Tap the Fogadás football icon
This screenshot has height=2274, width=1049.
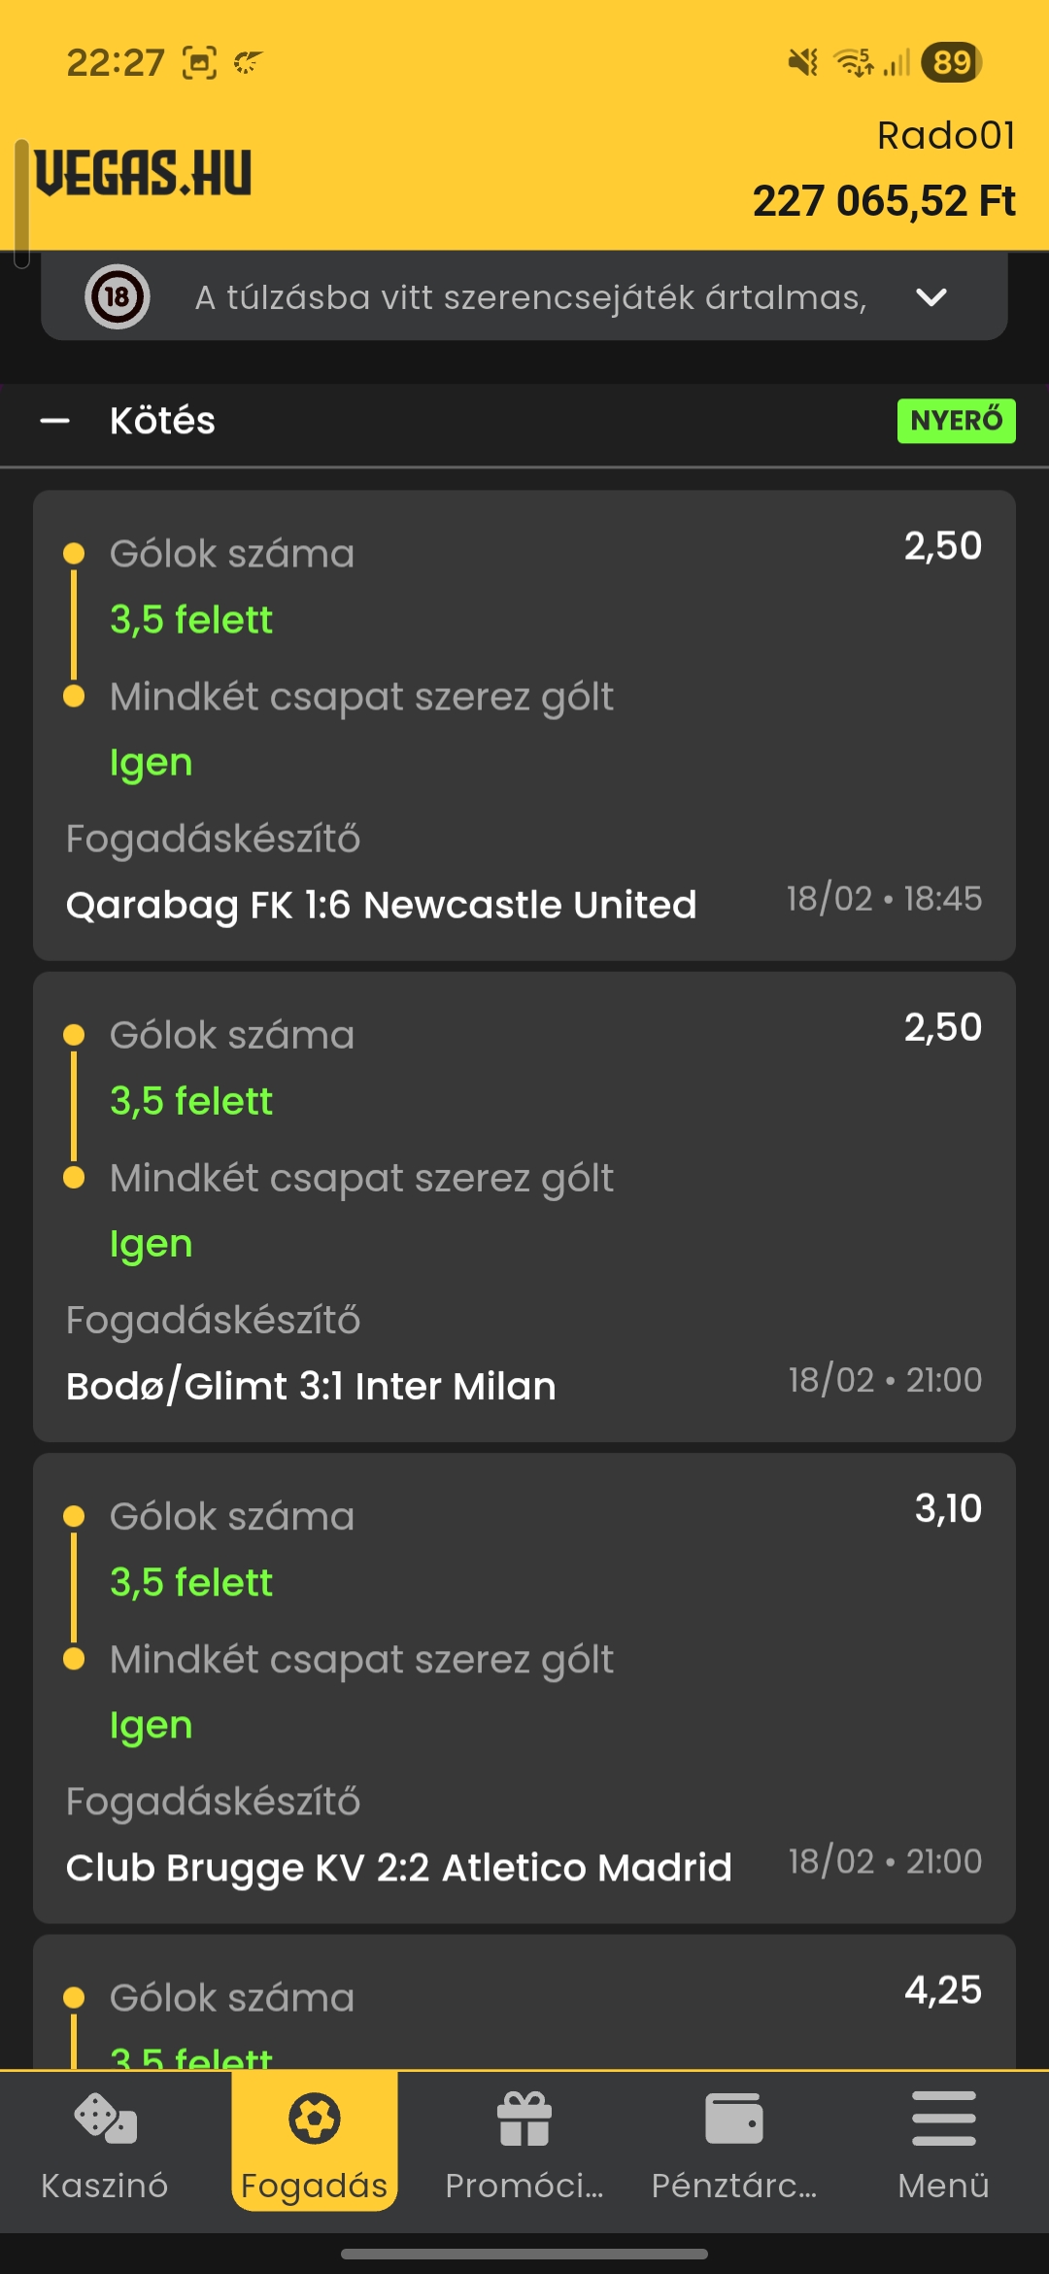point(315,2119)
